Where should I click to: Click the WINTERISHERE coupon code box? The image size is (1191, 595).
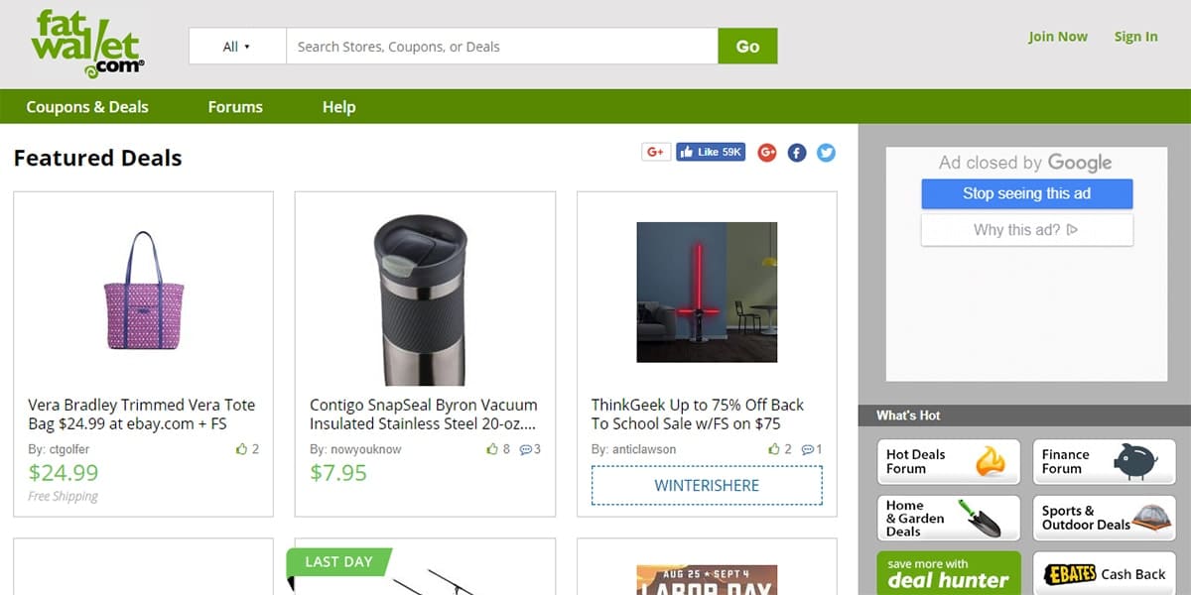point(707,486)
